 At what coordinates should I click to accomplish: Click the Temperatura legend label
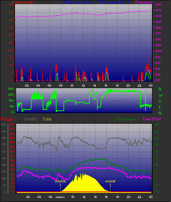click(125, 119)
